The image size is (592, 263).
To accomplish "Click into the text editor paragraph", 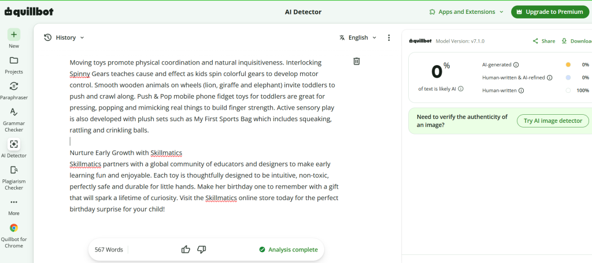I will pyautogui.click(x=202, y=96).
